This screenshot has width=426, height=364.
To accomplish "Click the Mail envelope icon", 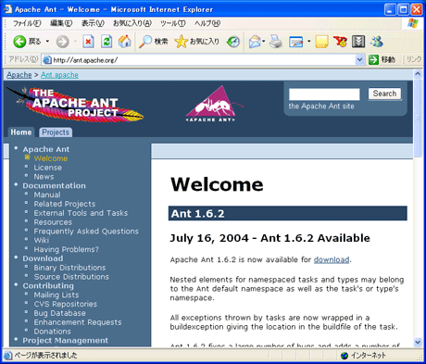I will (x=255, y=42).
